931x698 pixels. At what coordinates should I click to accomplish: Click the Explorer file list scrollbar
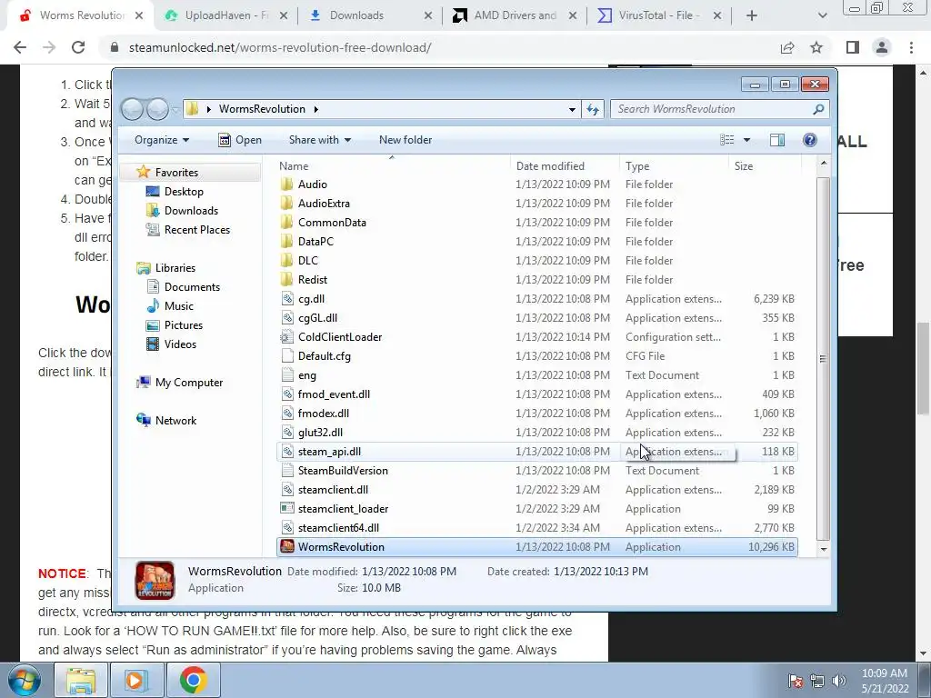coord(823,359)
